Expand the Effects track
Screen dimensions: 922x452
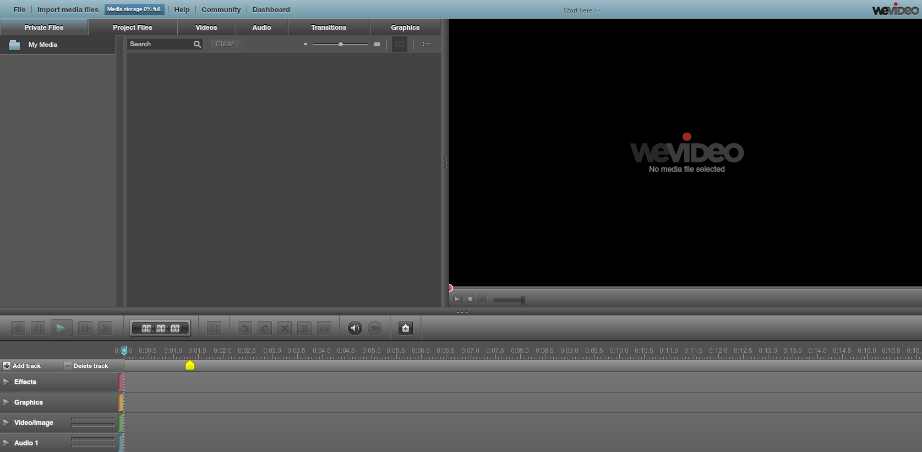click(x=7, y=382)
